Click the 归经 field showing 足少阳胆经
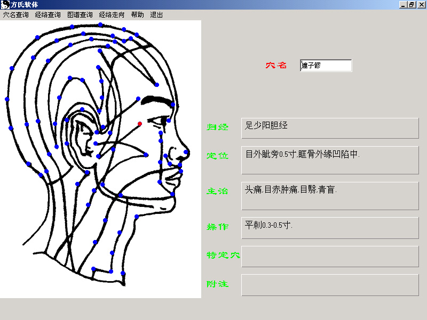 click(x=330, y=128)
